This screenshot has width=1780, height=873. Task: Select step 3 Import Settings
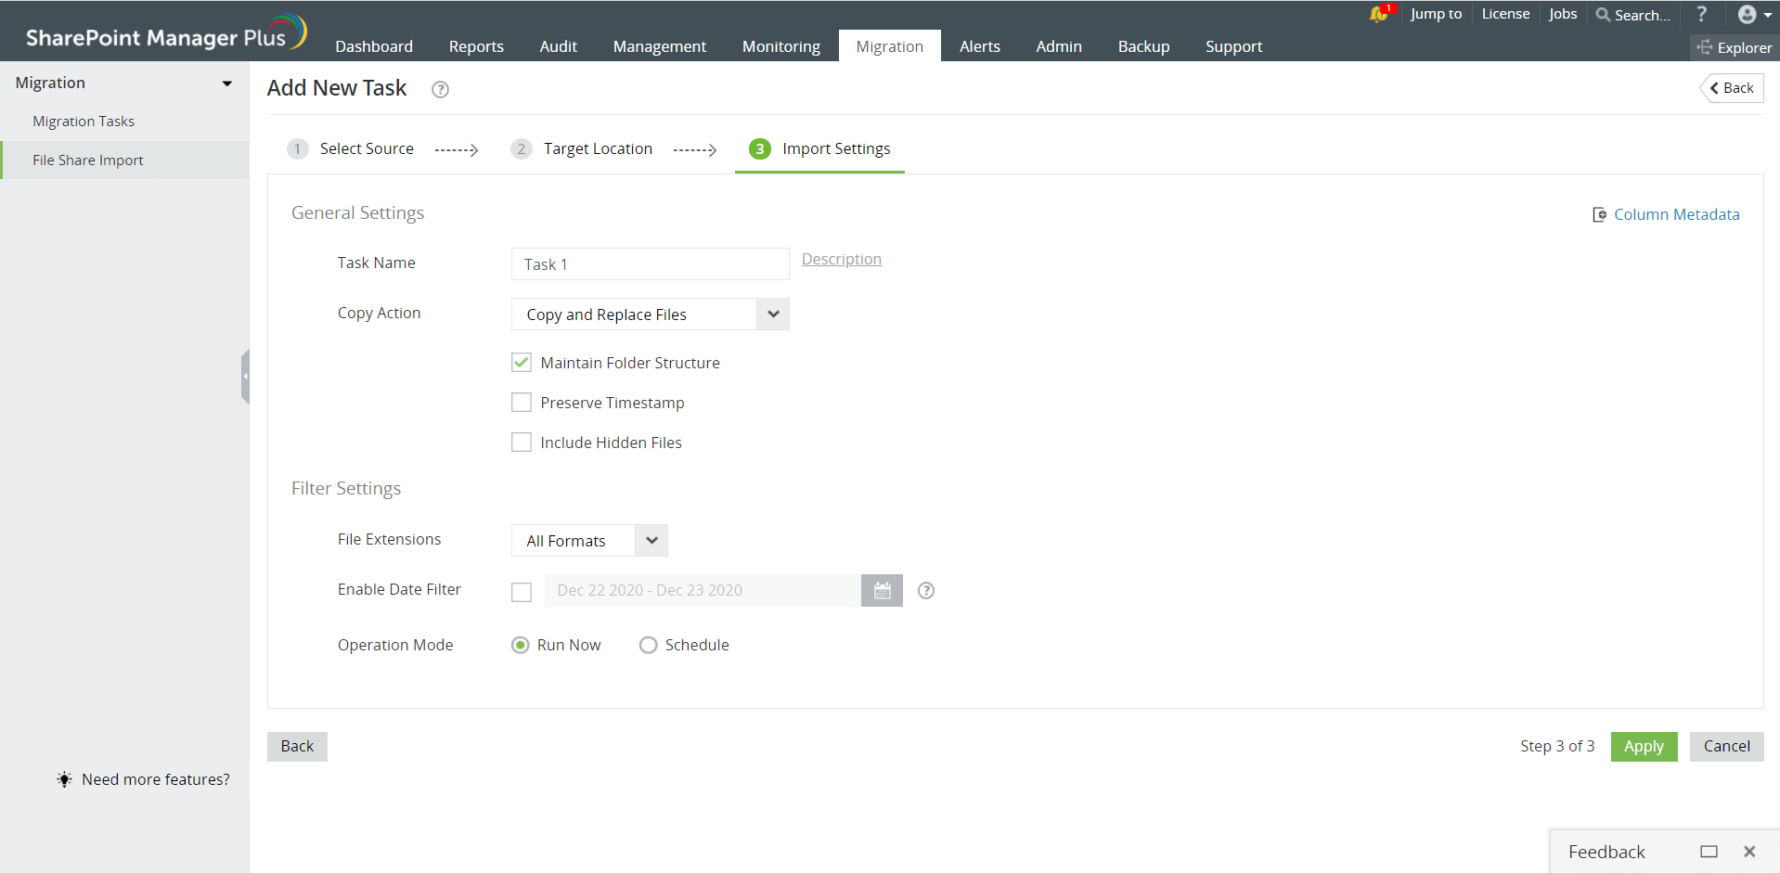[x=819, y=148]
